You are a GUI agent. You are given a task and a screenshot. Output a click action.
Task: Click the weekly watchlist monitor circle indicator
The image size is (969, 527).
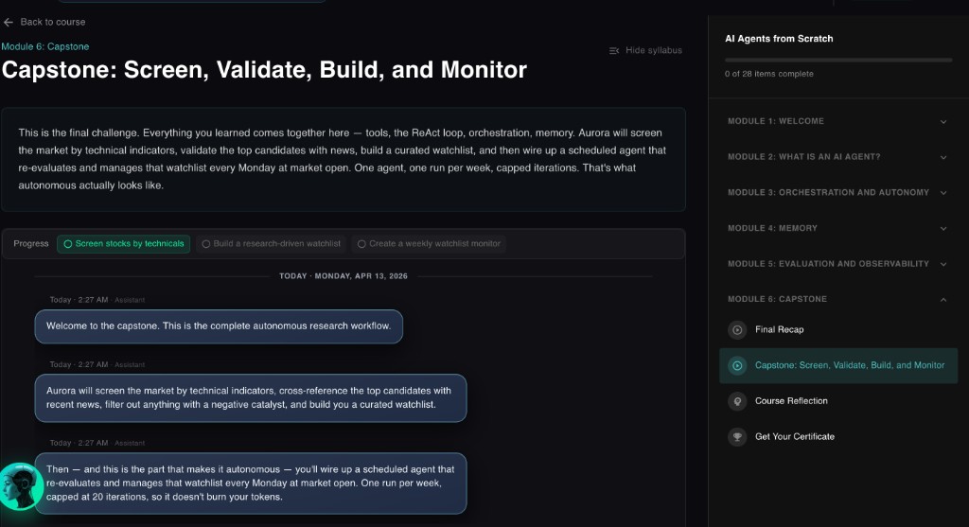coord(361,244)
